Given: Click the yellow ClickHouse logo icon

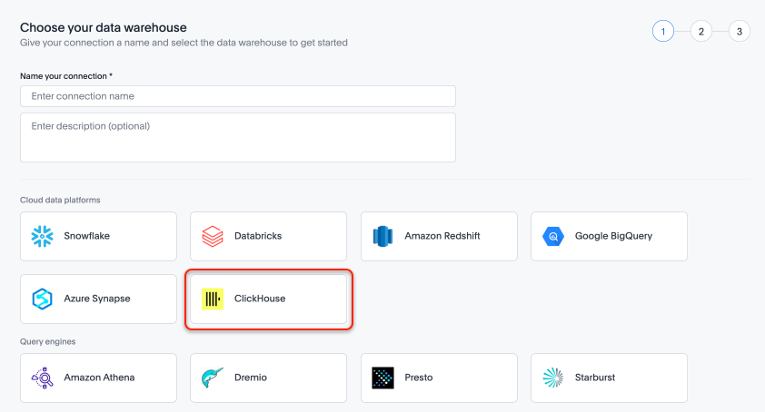Looking at the screenshot, I should pos(212,299).
